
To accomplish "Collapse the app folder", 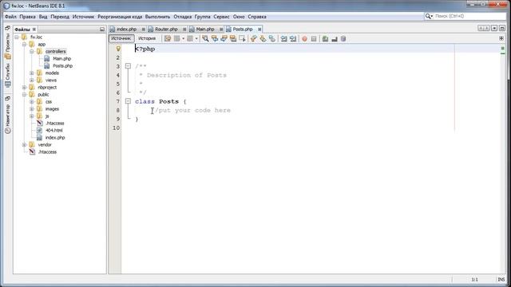I will [x=24, y=45].
